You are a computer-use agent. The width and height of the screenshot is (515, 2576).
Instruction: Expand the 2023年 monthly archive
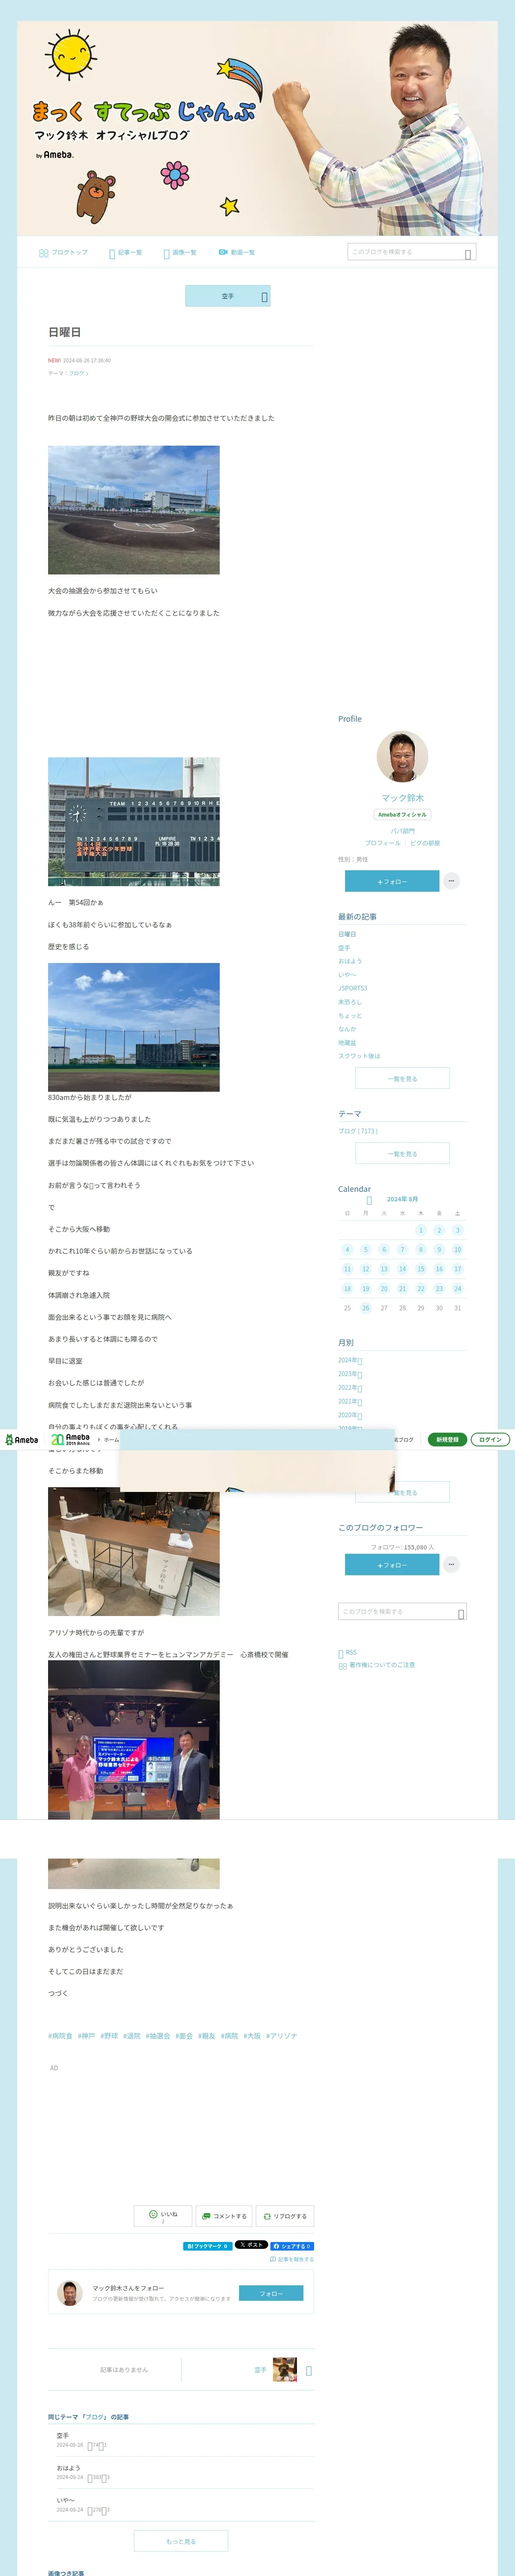point(350,1374)
